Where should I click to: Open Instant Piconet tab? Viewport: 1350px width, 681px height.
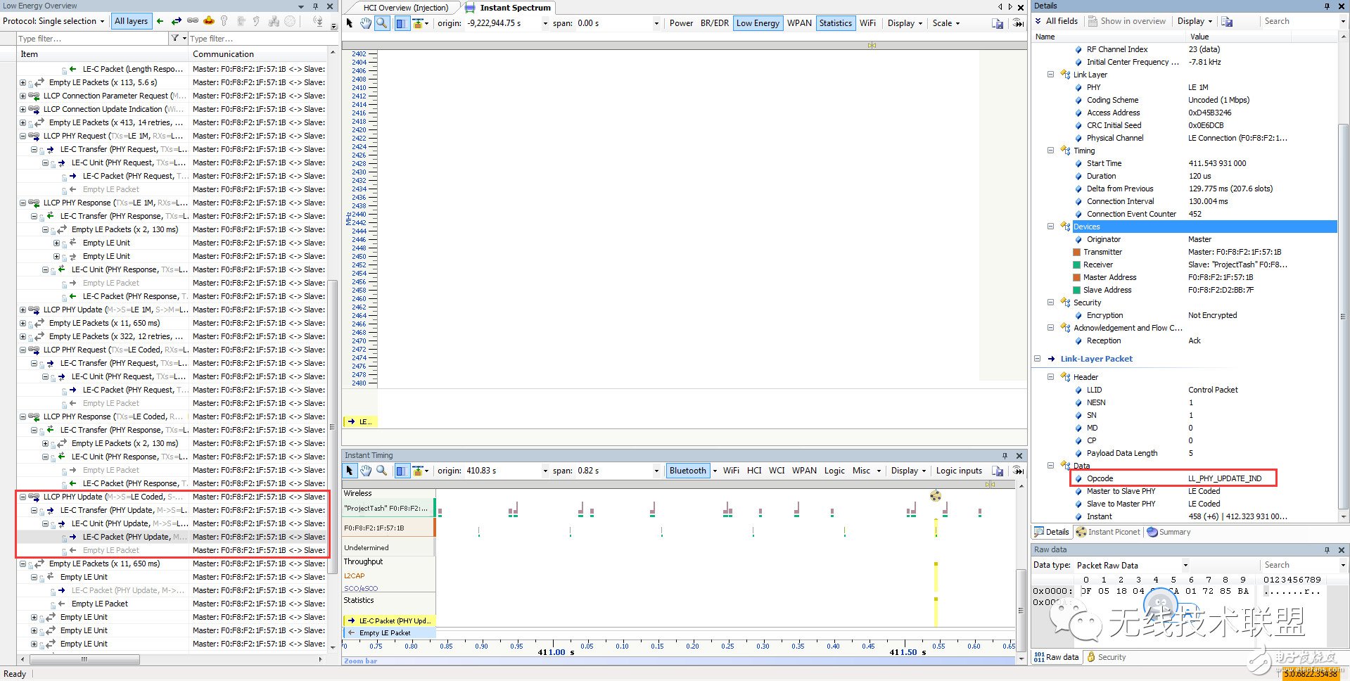click(x=1108, y=532)
